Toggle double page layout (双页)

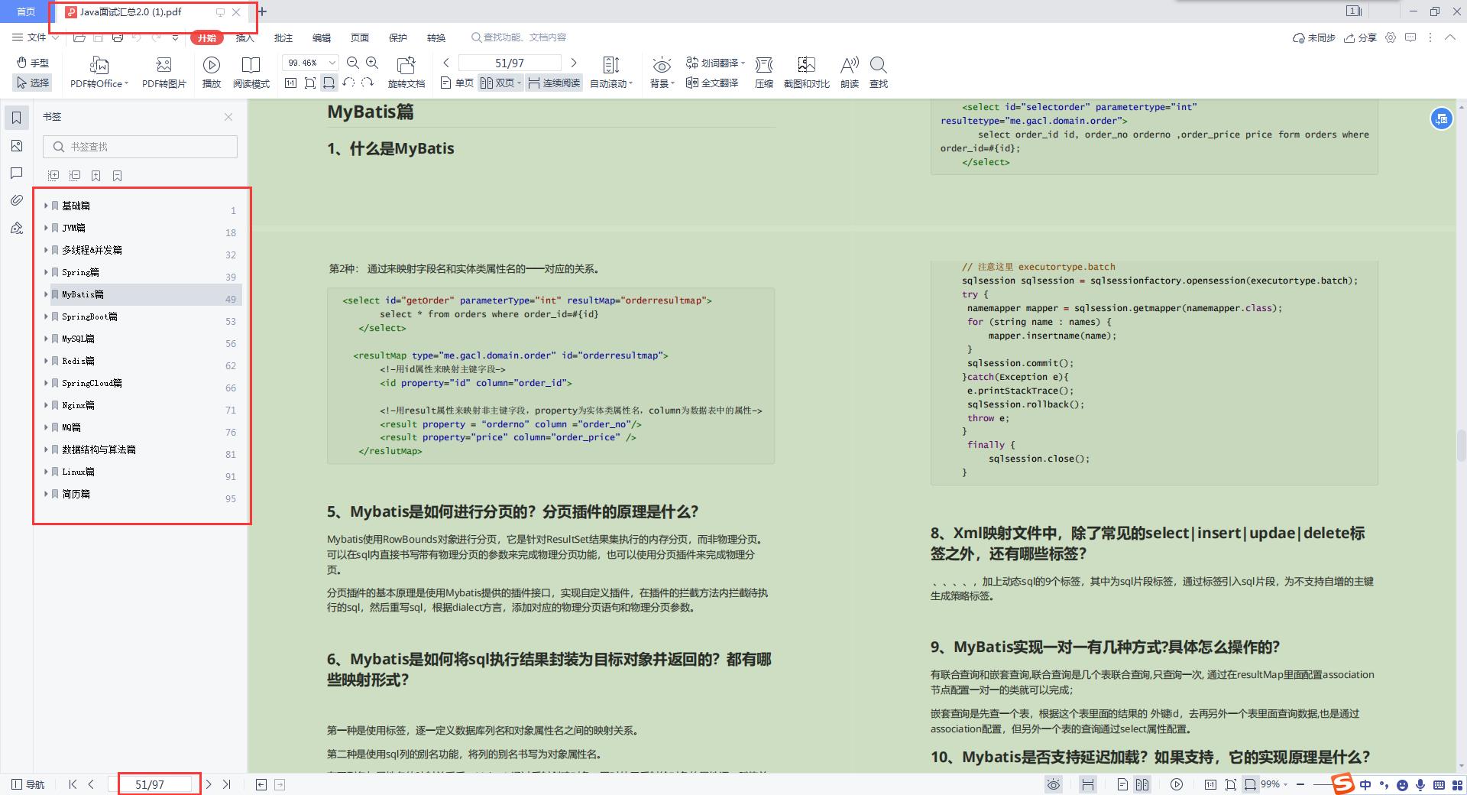click(x=500, y=83)
